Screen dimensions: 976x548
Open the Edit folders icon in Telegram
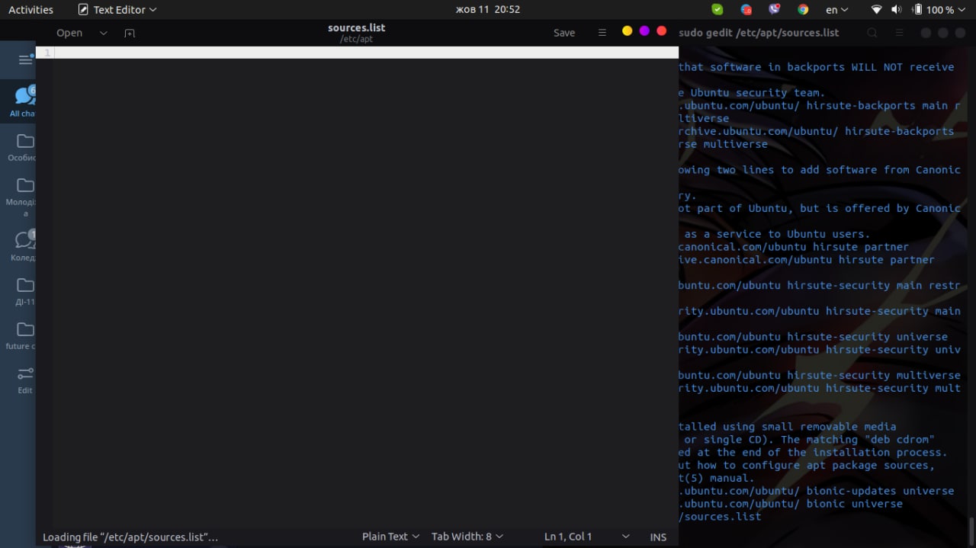25,379
